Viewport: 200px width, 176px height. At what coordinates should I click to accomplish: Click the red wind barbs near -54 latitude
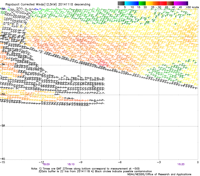[x=103, y=64]
